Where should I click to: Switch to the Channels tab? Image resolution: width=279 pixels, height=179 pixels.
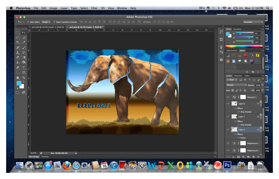pyautogui.click(x=238, y=76)
